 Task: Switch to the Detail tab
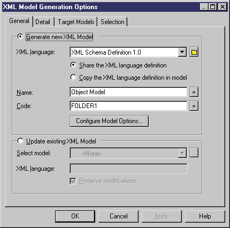(x=43, y=22)
